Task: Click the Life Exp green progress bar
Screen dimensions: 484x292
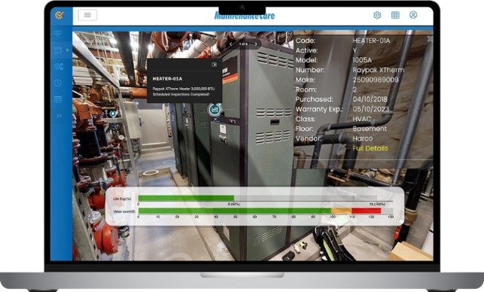Action: 186,198
